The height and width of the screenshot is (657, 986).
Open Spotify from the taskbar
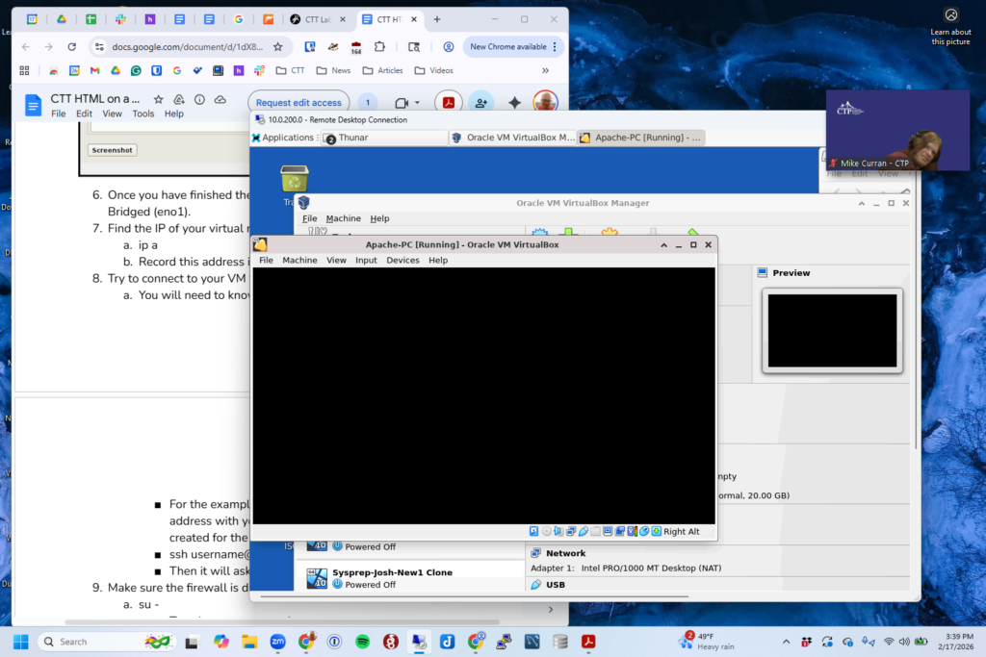click(362, 642)
